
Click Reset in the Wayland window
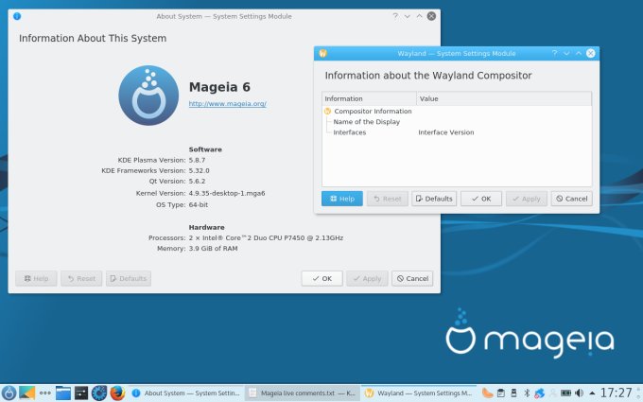click(387, 199)
